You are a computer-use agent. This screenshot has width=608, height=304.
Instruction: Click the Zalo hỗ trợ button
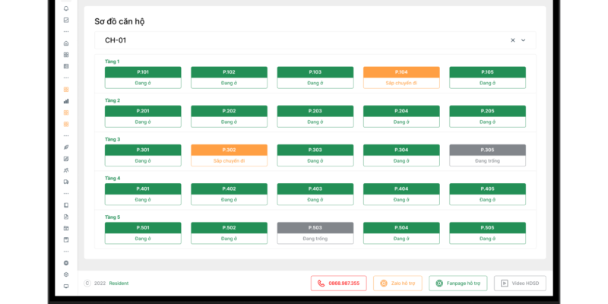pyautogui.click(x=397, y=283)
